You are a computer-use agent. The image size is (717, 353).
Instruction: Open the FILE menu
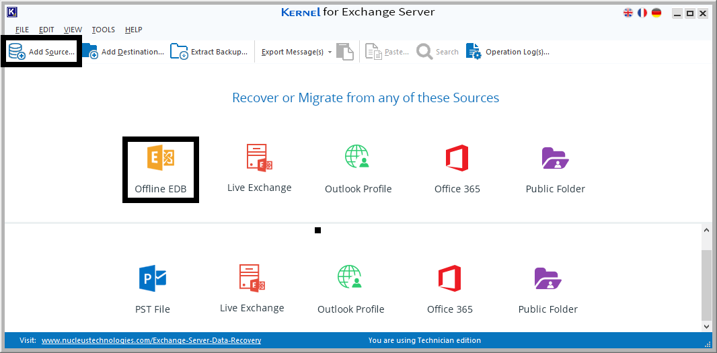point(22,30)
